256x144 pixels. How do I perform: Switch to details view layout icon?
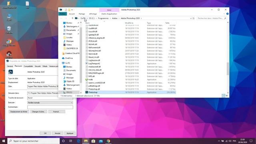click(x=223, y=96)
